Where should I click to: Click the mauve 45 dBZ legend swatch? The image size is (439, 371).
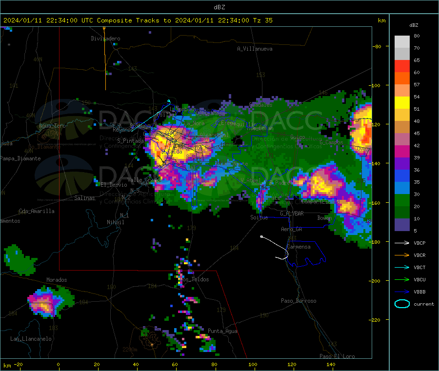402,139
